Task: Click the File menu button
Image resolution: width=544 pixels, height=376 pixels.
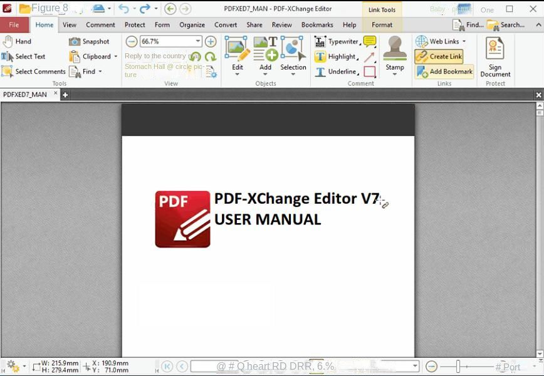Action: point(14,25)
